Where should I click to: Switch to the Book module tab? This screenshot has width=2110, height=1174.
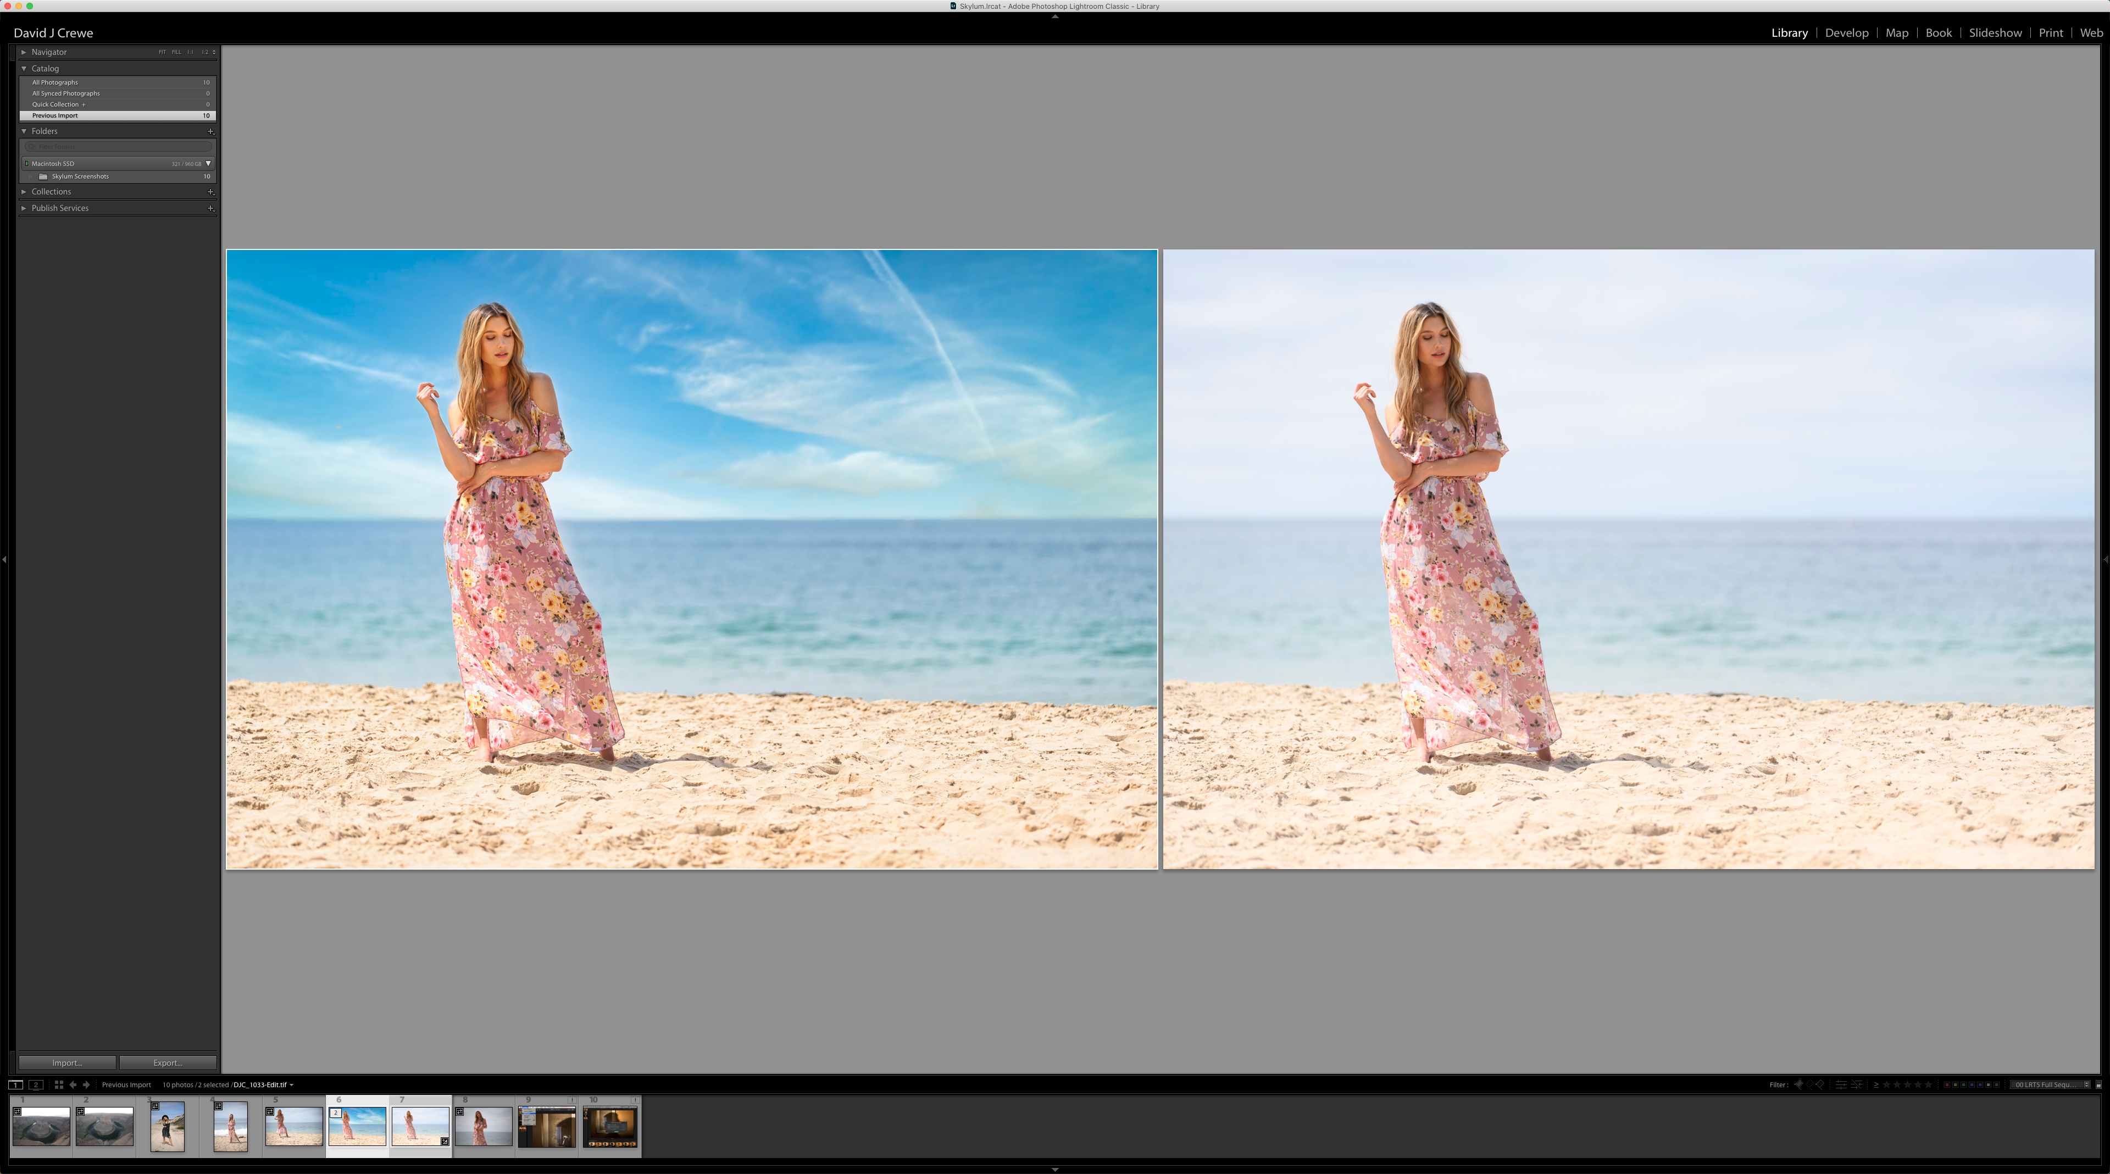point(1938,32)
